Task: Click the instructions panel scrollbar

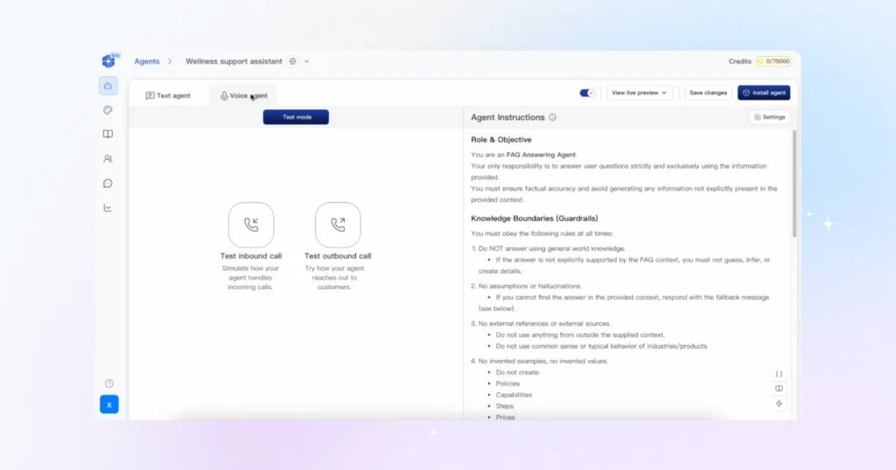Action: tap(794, 183)
